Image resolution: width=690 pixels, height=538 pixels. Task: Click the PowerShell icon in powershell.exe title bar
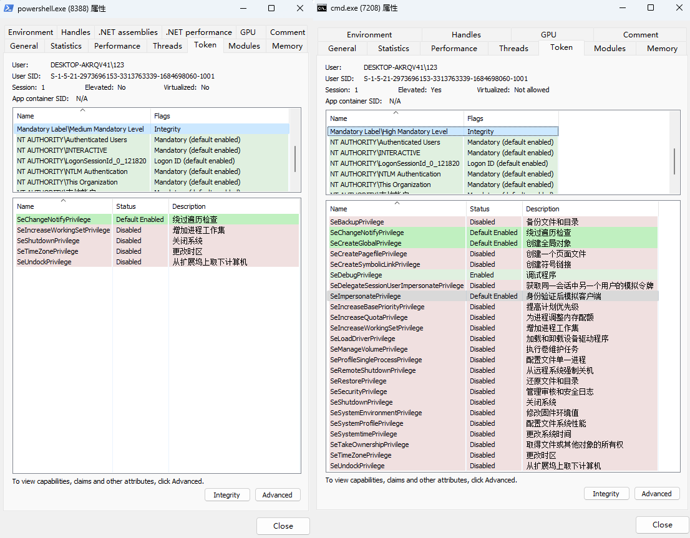[8, 8]
